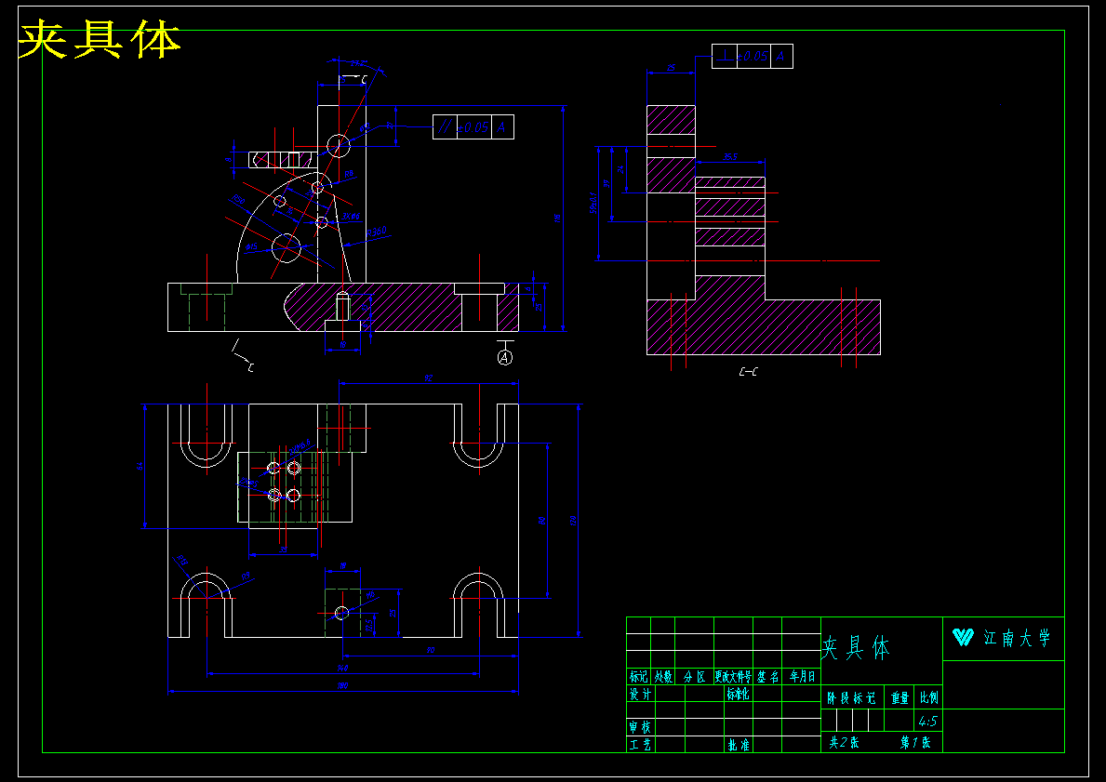Select the parallelism tolerance frame ±0.05 A
1106x782 pixels.
(473, 127)
